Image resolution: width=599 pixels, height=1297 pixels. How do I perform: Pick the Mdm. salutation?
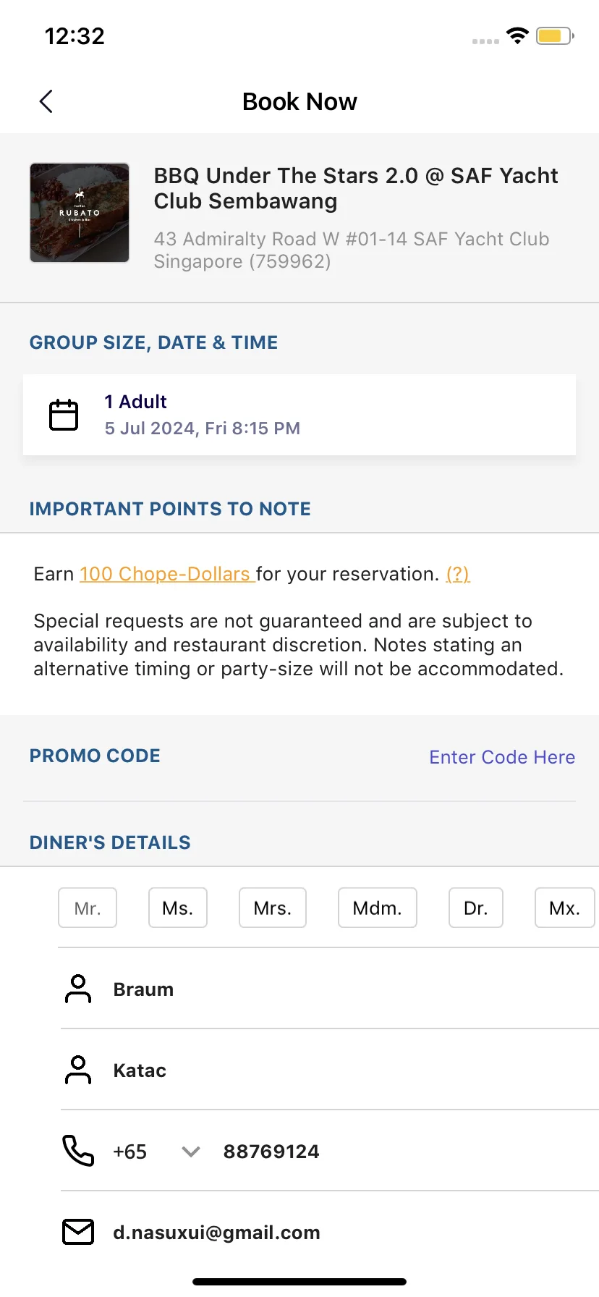point(378,908)
